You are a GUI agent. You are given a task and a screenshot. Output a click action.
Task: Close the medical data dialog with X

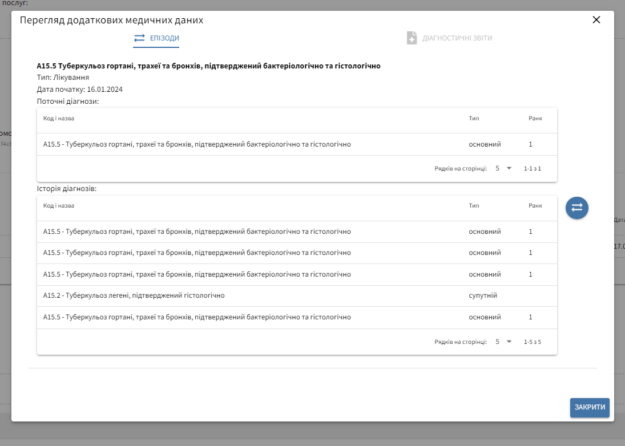596,20
